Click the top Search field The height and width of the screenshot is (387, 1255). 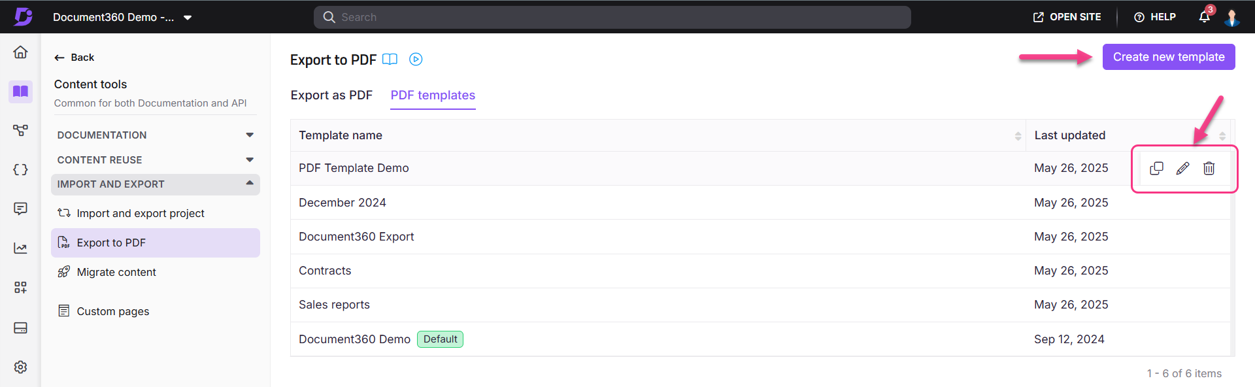pyautogui.click(x=612, y=17)
